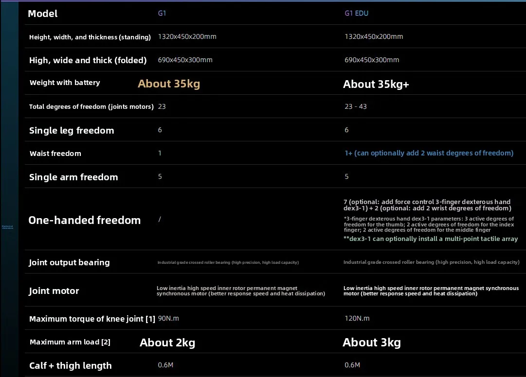Click the 'About 2kg' arm load value
This screenshot has width=526, height=377.
[167, 343]
